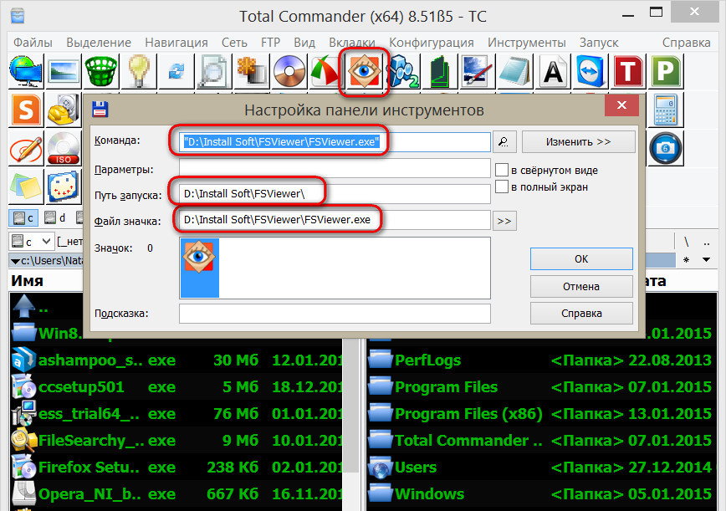
Task: Open the document magnifier search icon
Action: coord(214,71)
